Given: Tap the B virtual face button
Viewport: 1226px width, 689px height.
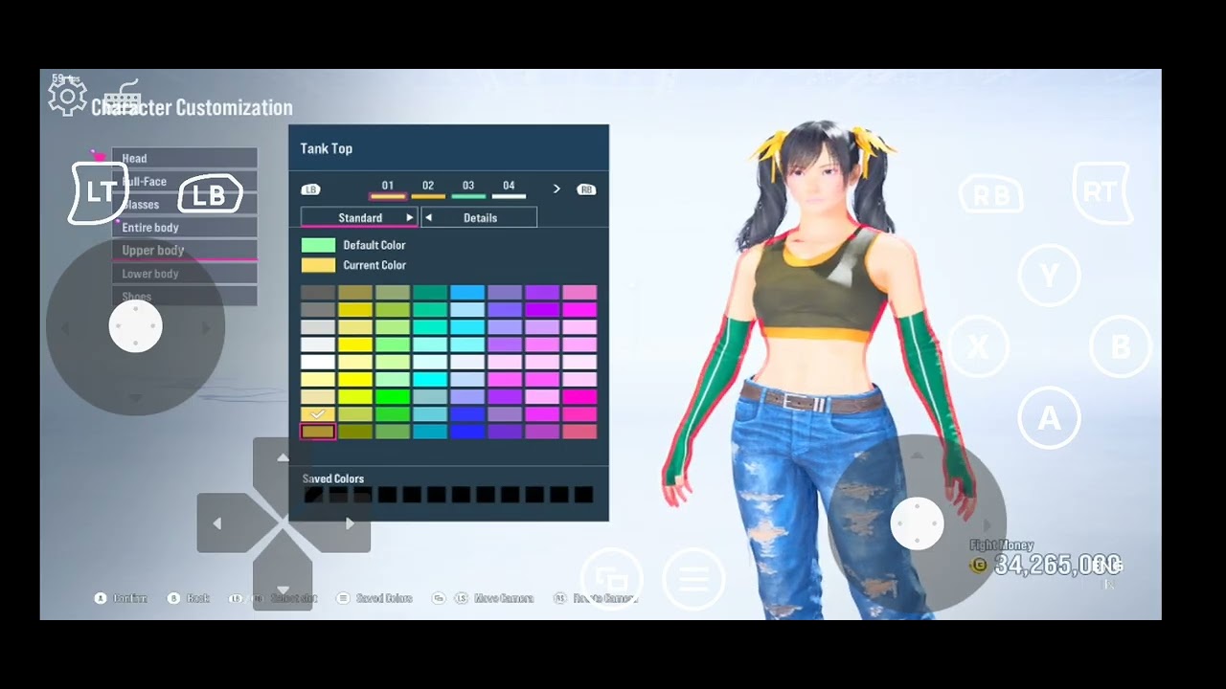Looking at the screenshot, I should point(1120,346).
